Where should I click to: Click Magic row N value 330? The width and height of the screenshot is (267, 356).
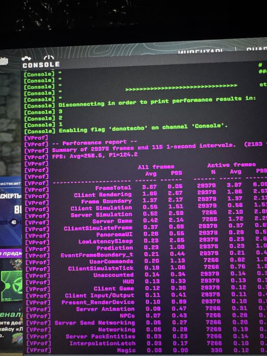217,350
